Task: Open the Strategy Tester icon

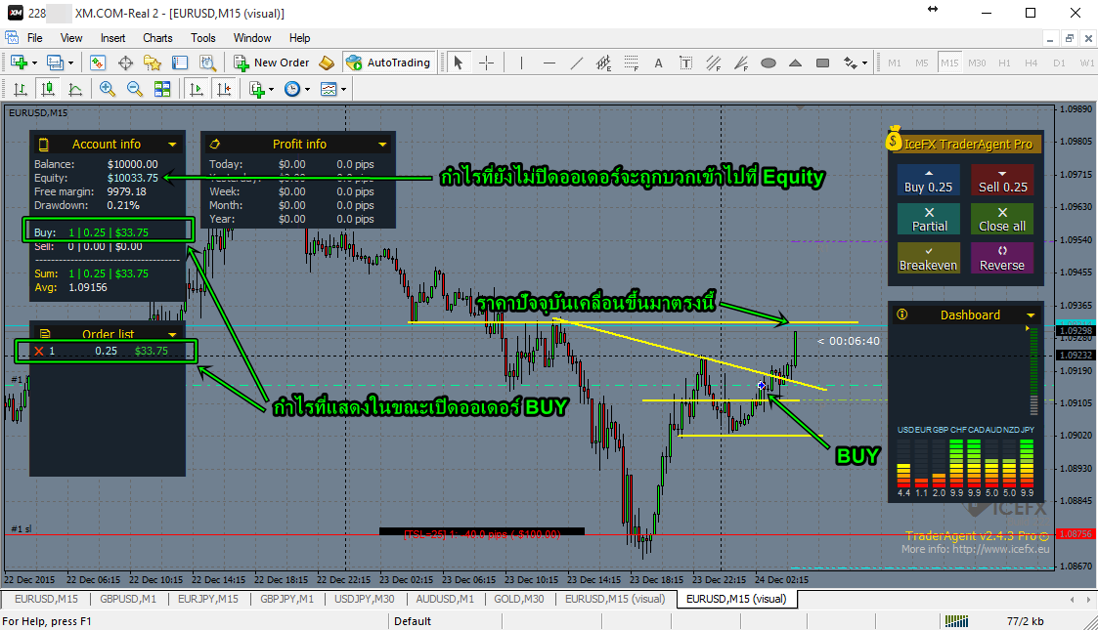Action: (x=207, y=63)
